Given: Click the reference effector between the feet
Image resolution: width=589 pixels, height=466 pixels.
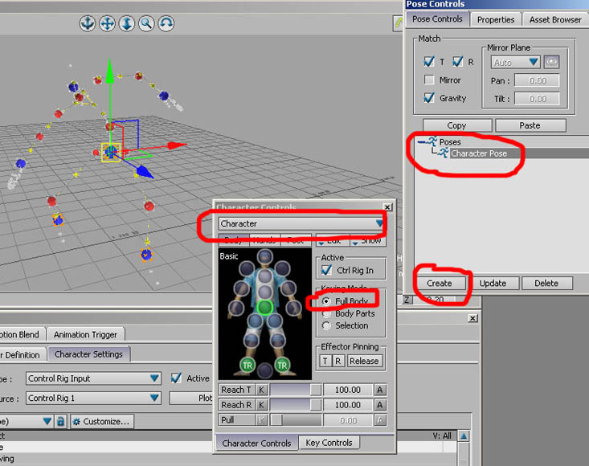Looking at the screenshot, I should point(264,370).
